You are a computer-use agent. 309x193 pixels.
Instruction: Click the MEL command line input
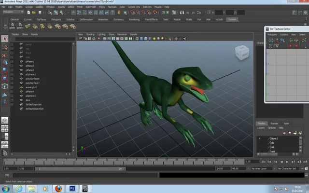click(85, 175)
